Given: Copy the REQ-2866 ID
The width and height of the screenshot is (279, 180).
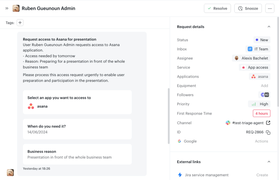Looking at the screenshot, I should point(268,132).
